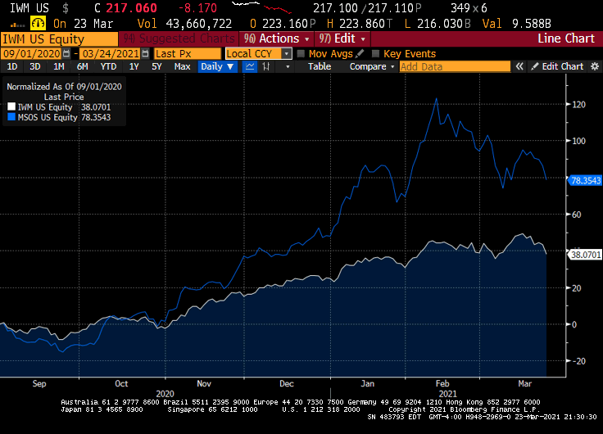Click the closing price 217.060
Image resolution: width=603 pixels, height=434 pixels.
[131, 7]
